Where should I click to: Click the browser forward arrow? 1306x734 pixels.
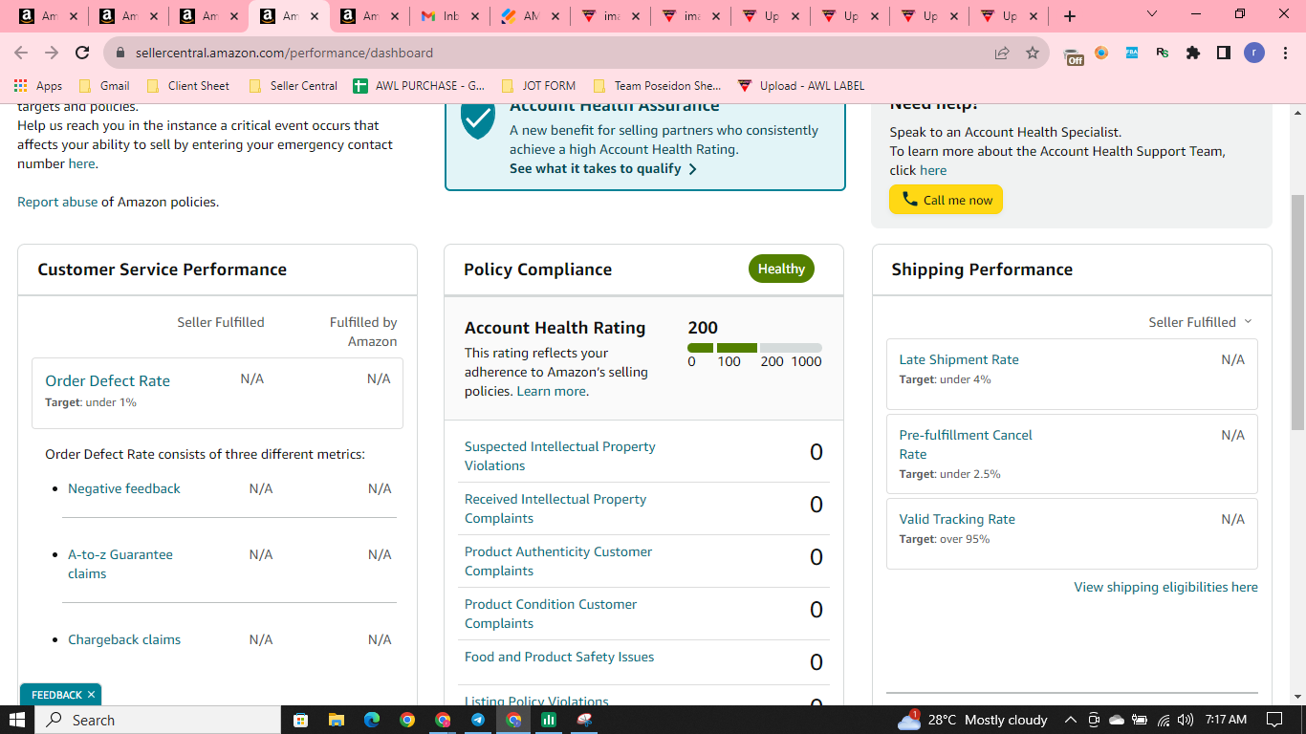(x=52, y=54)
